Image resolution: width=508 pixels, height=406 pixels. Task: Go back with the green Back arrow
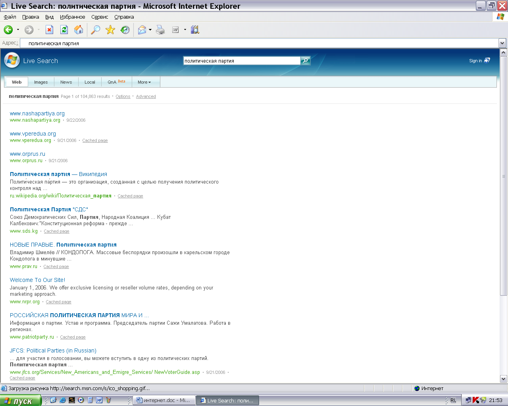point(8,30)
